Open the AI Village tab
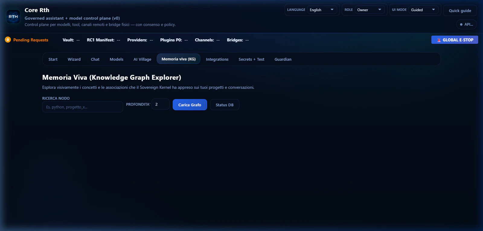Image resolution: width=483 pixels, height=231 pixels. [142, 59]
